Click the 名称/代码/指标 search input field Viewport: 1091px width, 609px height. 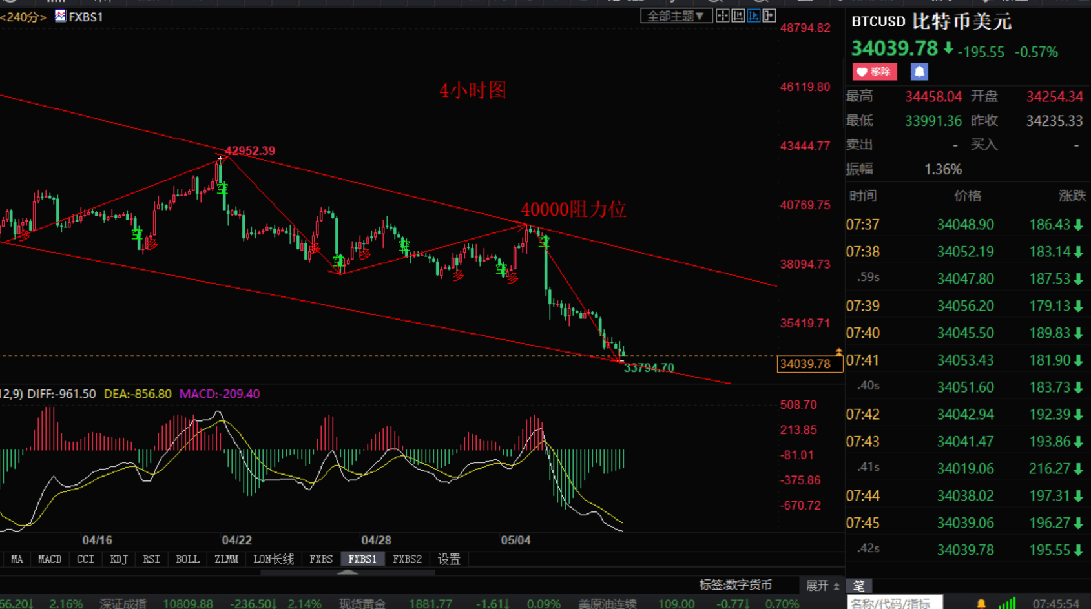tap(895, 603)
